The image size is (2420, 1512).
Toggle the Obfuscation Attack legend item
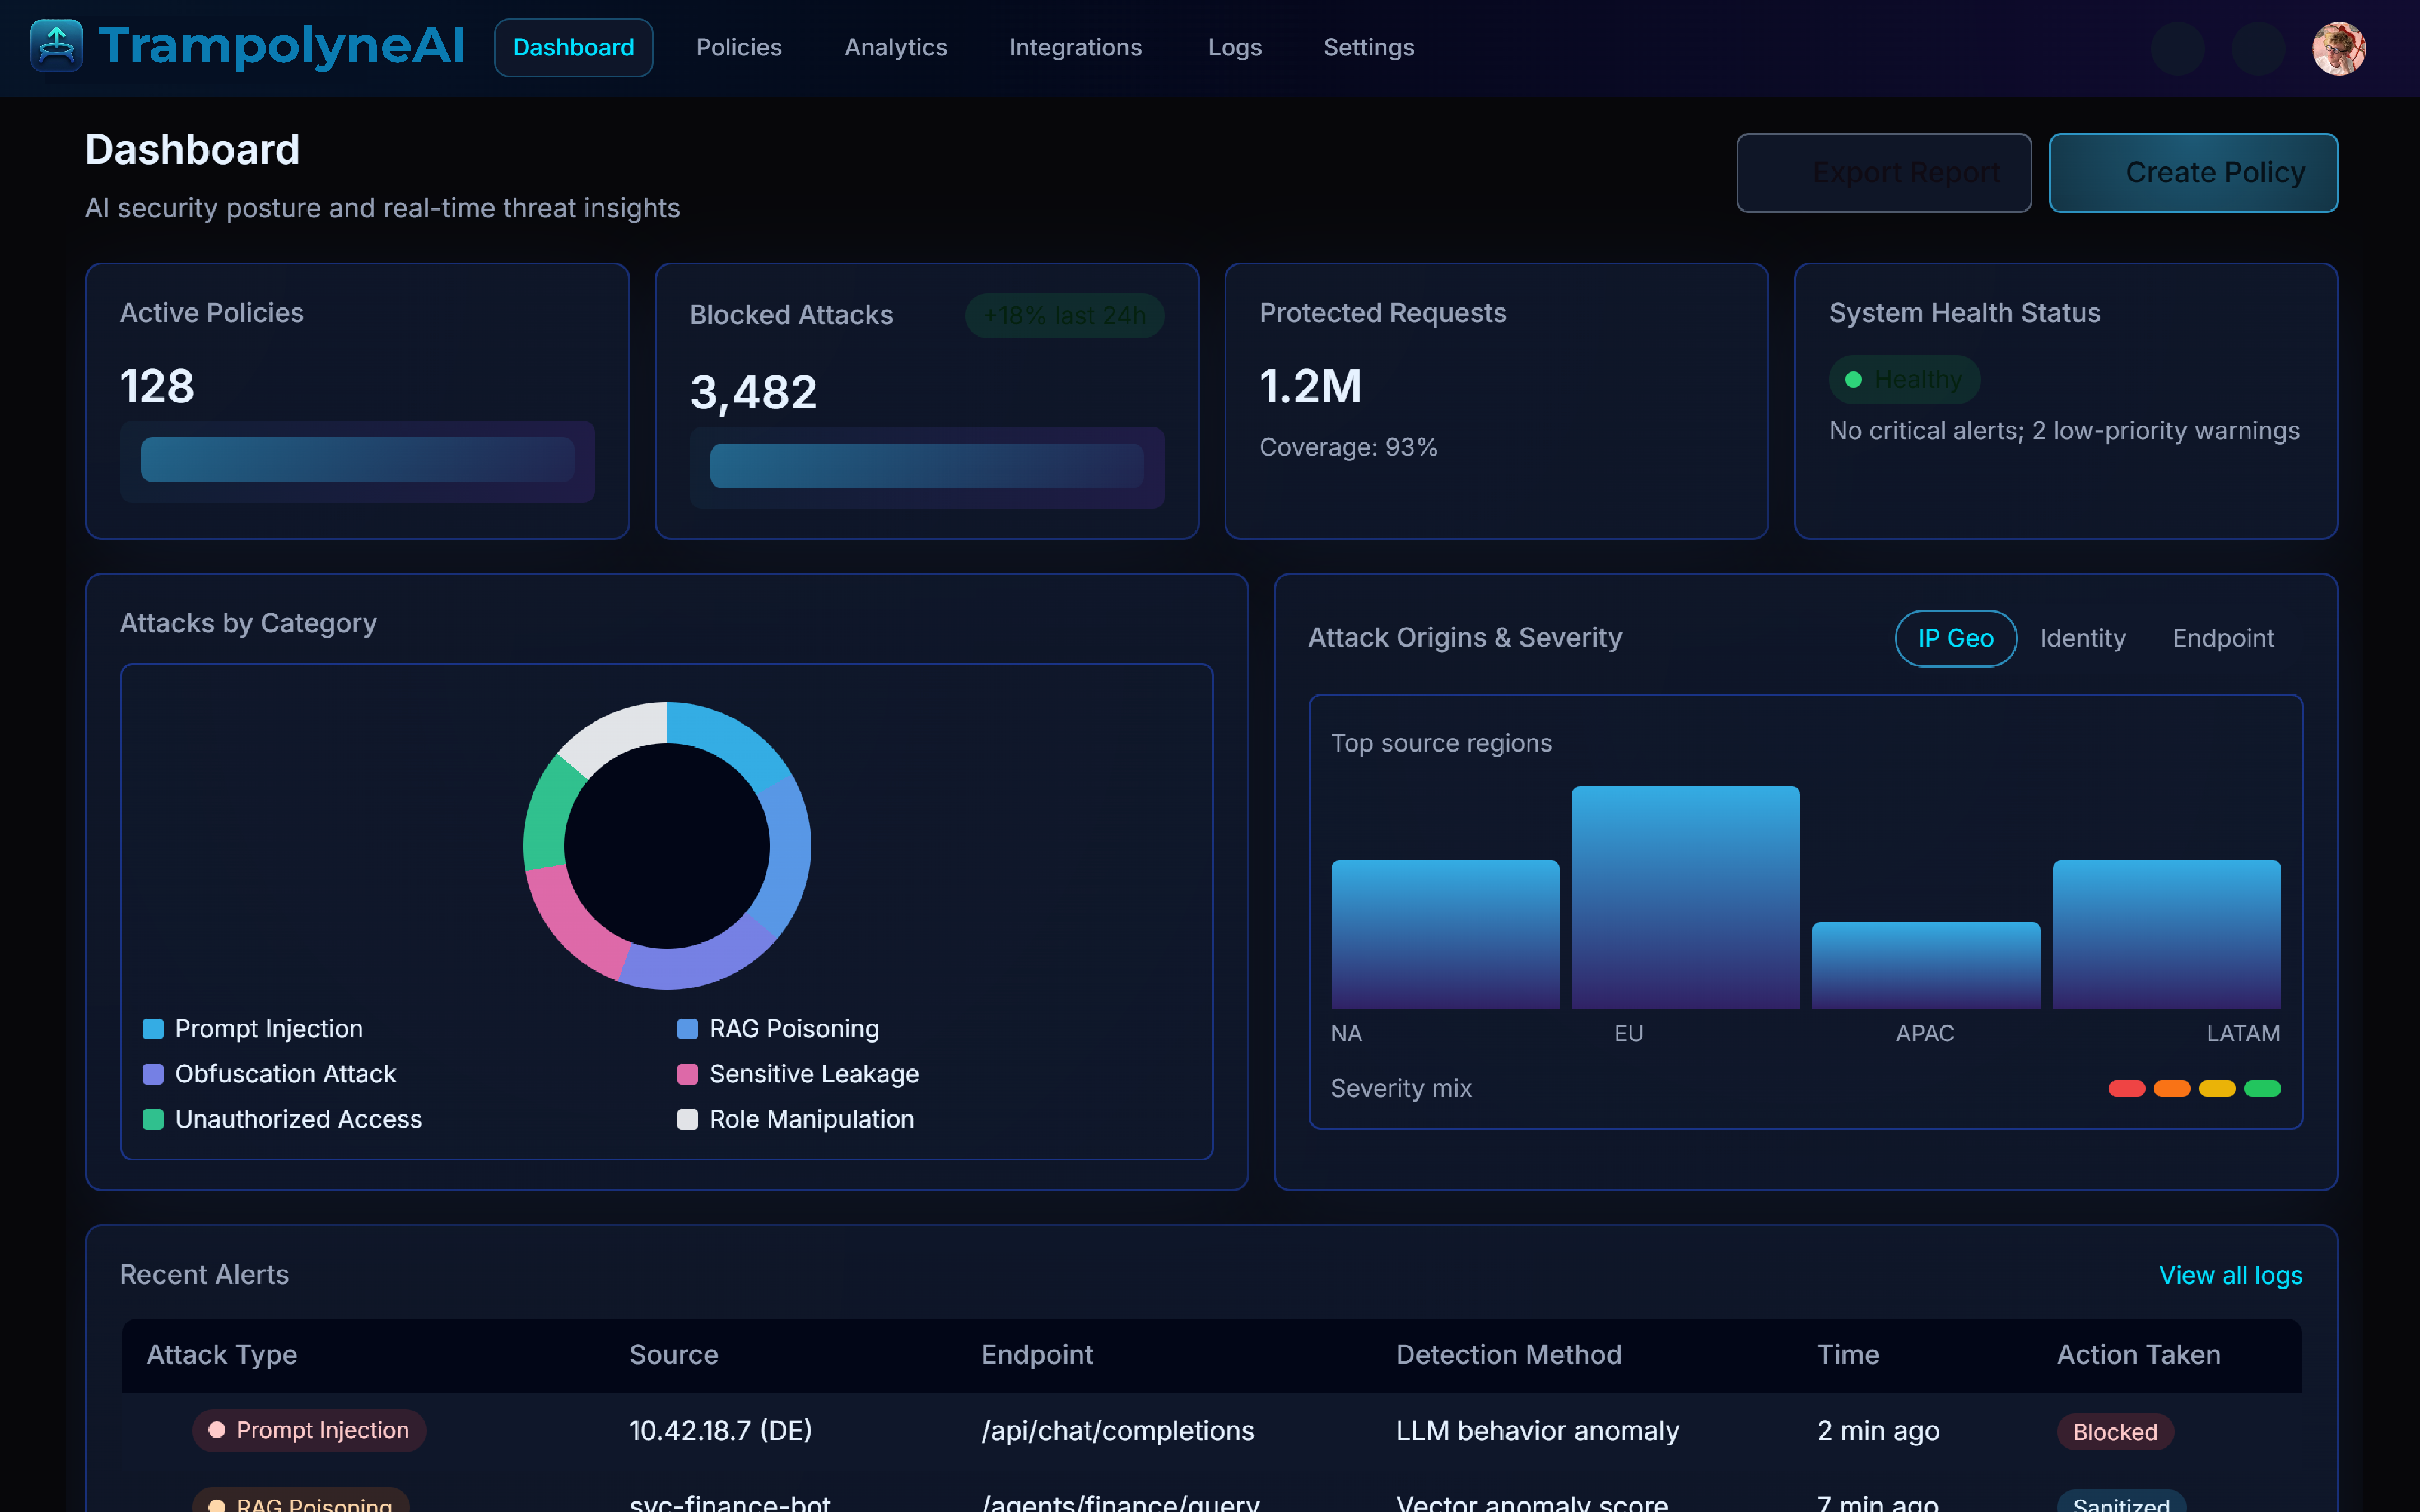pyautogui.click(x=152, y=1074)
